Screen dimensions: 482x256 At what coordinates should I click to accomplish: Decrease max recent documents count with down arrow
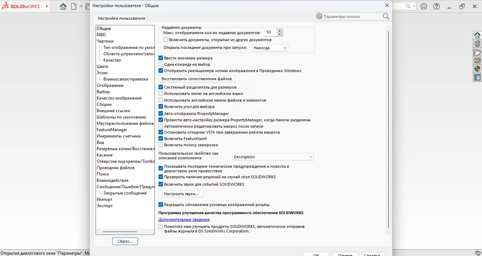coord(280,34)
